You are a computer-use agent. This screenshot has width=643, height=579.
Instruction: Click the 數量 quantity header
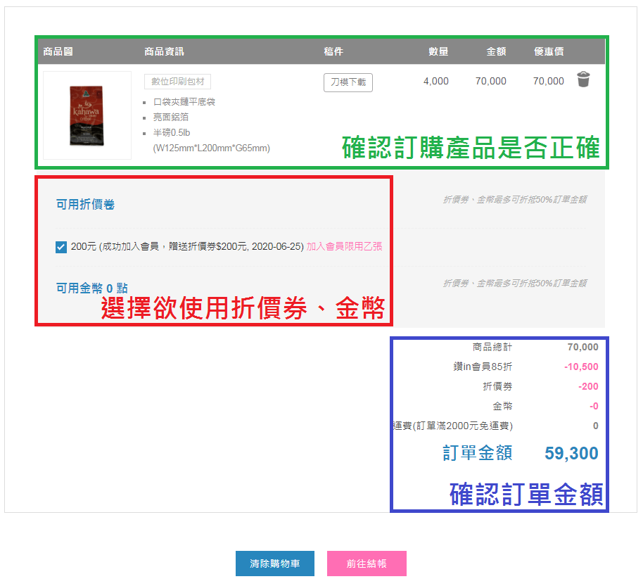[x=440, y=51]
